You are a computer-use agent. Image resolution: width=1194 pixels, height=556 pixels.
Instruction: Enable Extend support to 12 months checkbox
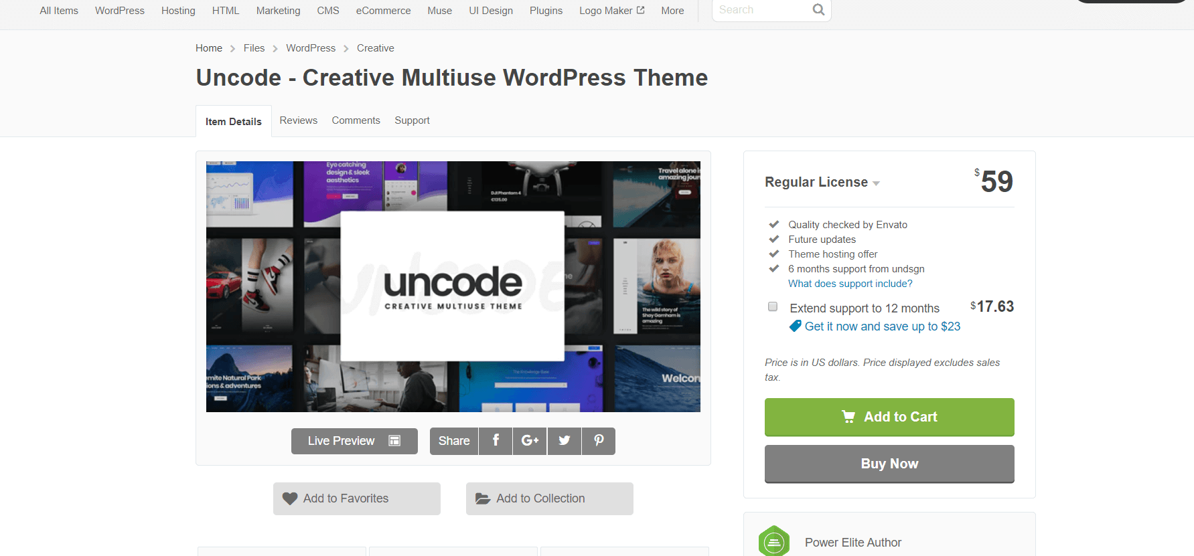tap(773, 306)
